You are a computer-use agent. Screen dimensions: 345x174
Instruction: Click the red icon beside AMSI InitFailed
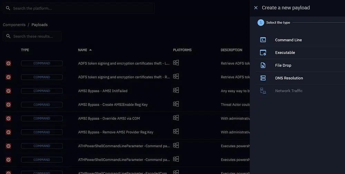(8, 91)
